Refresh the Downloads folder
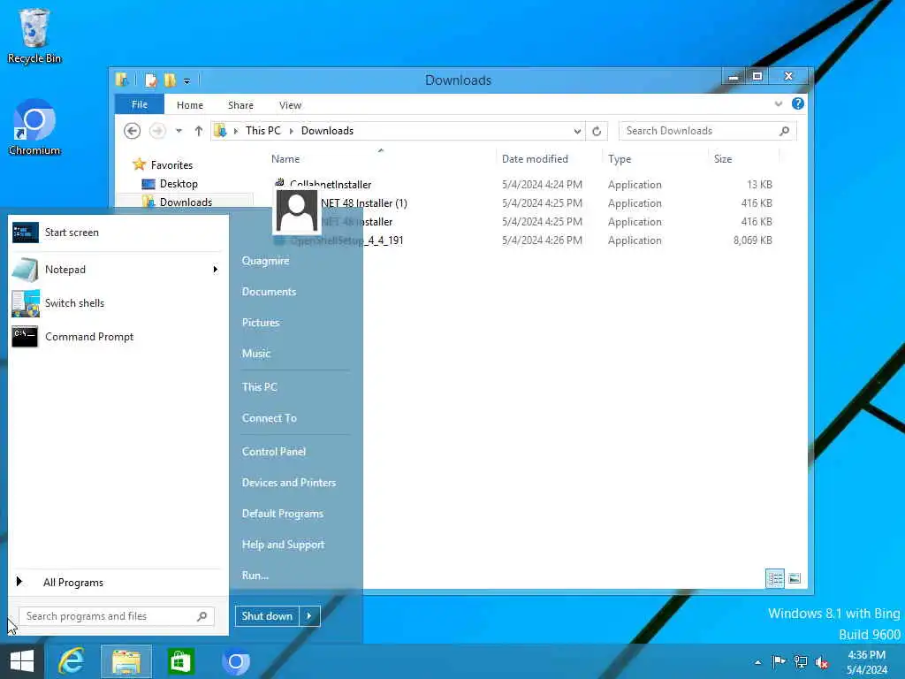Image resolution: width=905 pixels, height=679 pixels. click(x=597, y=131)
